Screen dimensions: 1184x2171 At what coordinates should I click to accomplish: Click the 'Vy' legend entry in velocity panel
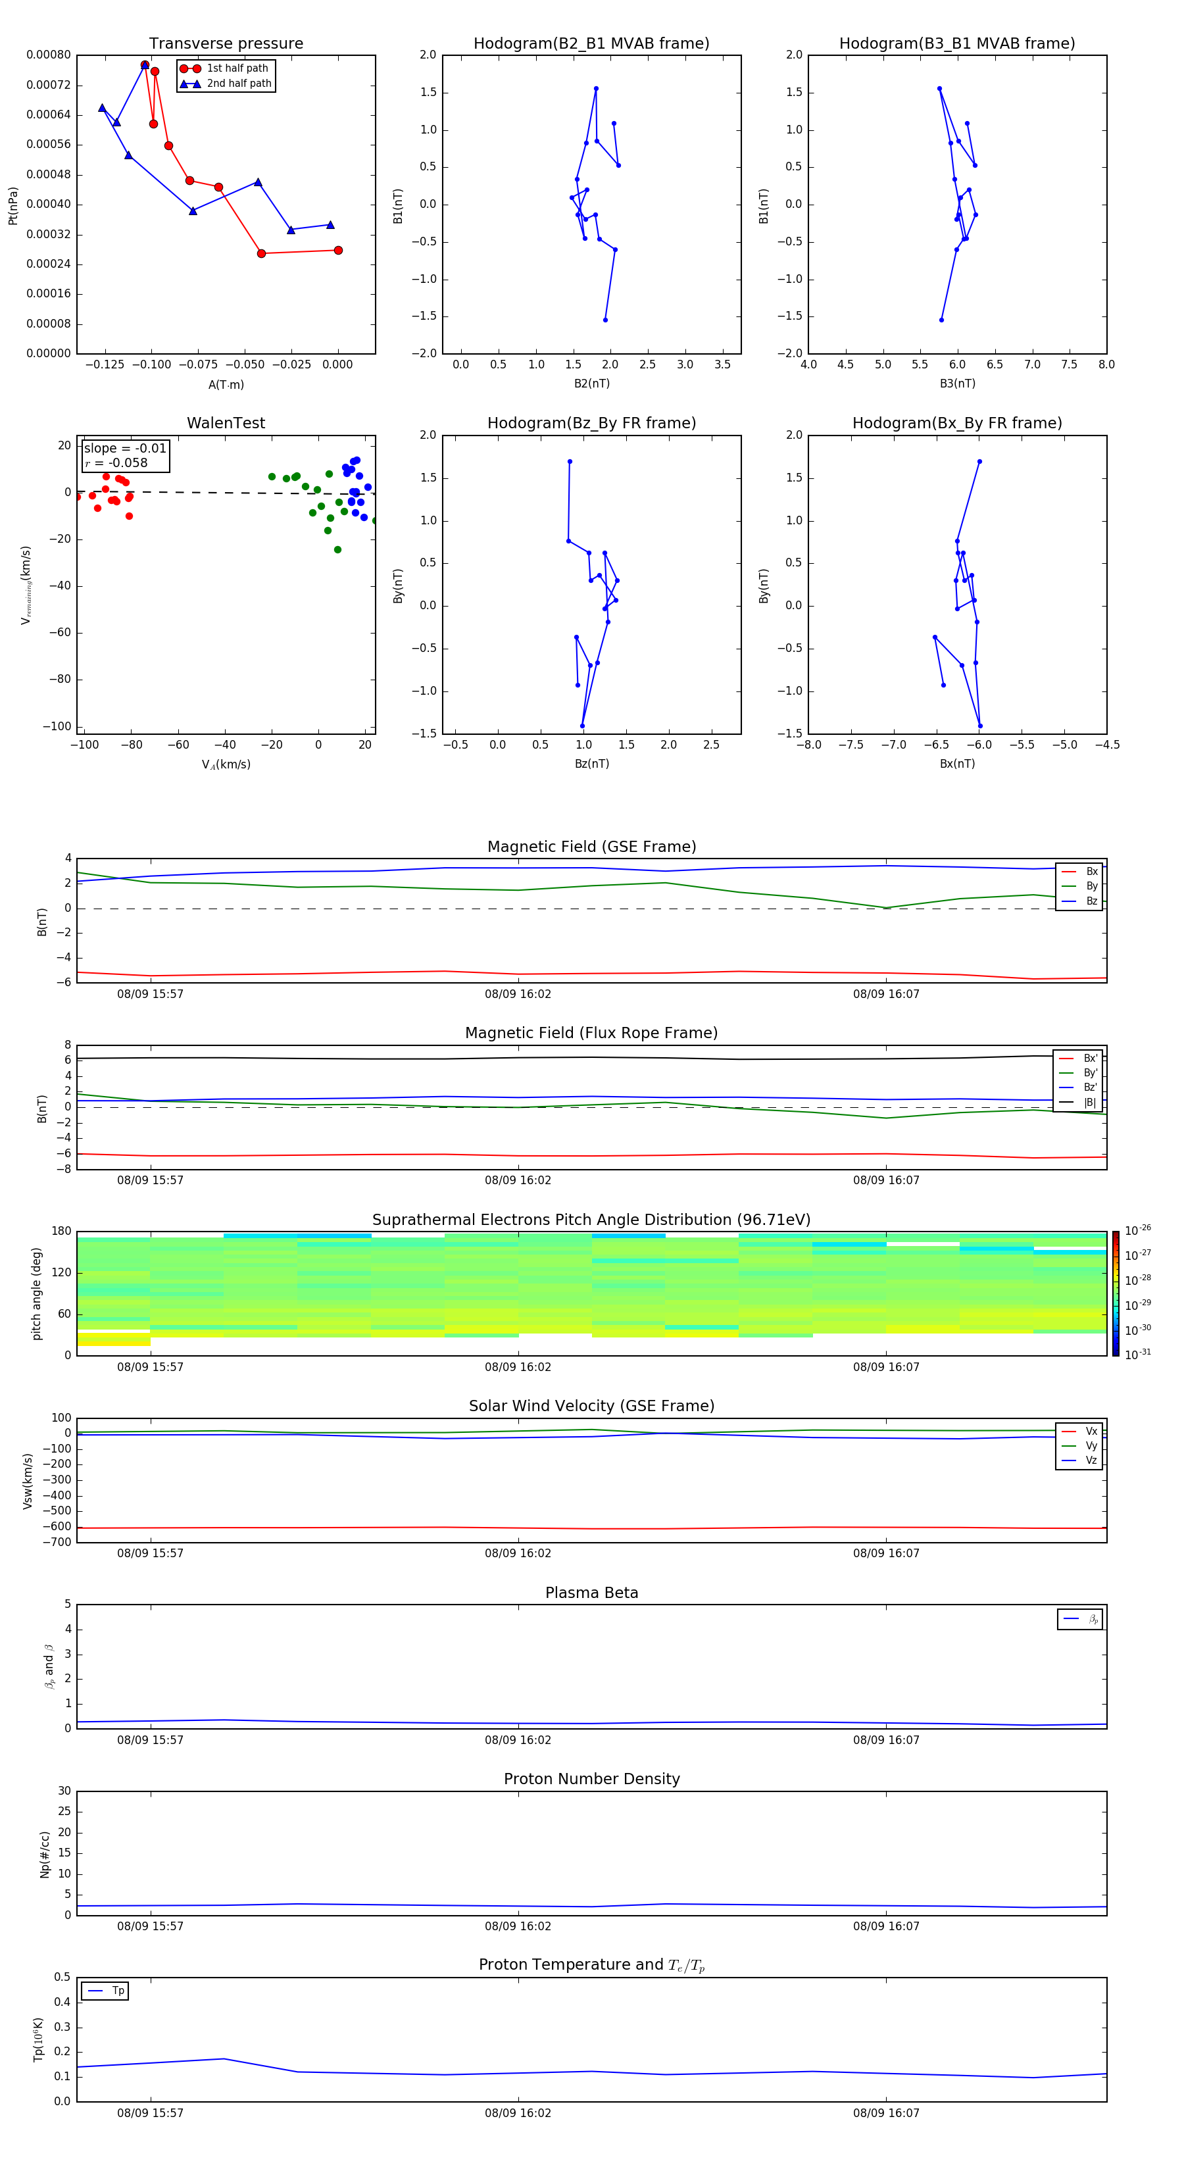[x=1080, y=1445]
